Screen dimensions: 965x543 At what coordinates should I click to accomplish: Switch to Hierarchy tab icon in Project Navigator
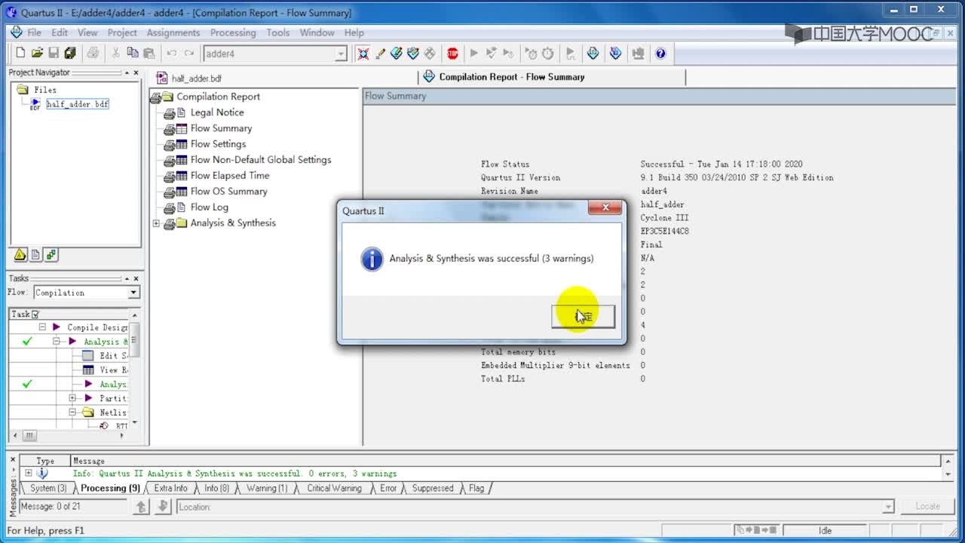(20, 255)
